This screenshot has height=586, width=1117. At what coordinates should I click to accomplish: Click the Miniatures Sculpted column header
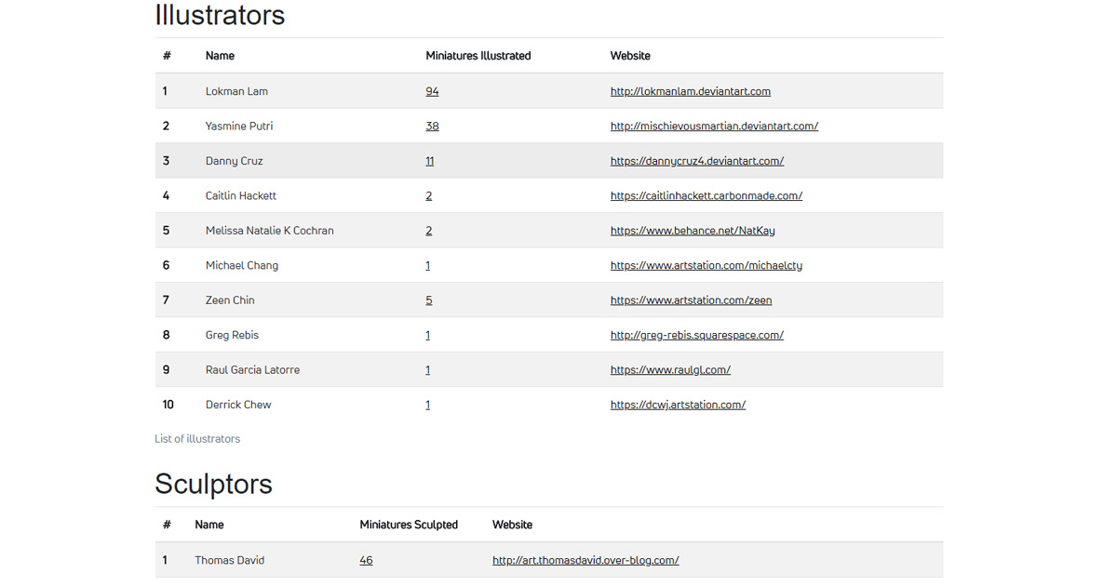pyautogui.click(x=409, y=526)
